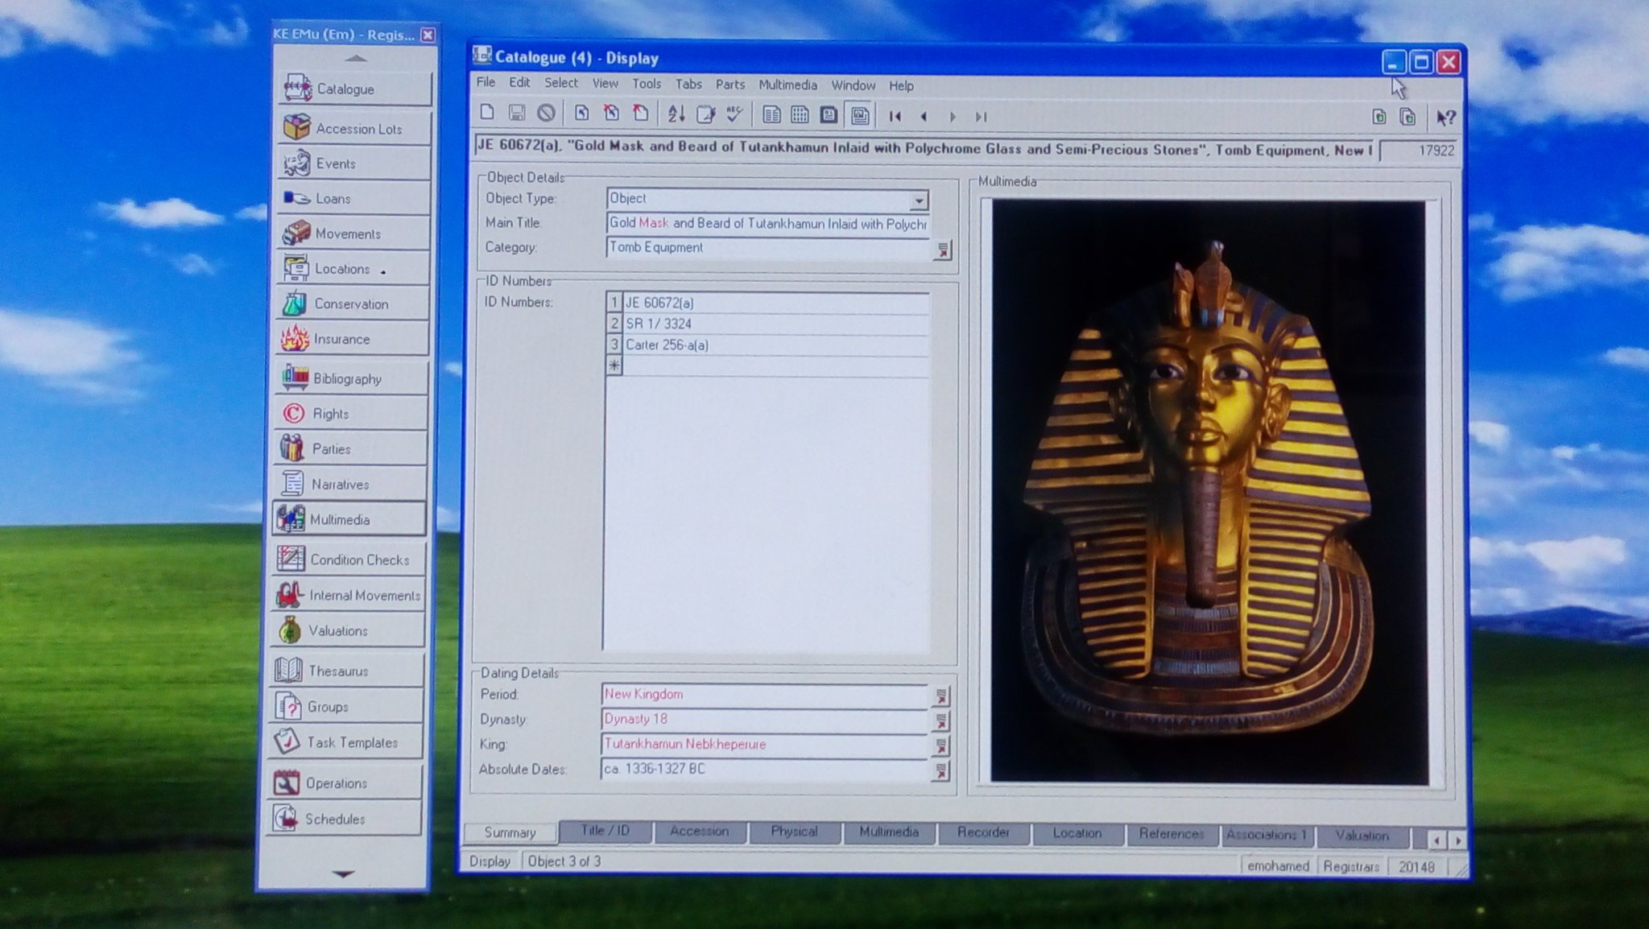The height and width of the screenshot is (929, 1649).
Task: Jump to last record arrow
Action: [x=981, y=117]
